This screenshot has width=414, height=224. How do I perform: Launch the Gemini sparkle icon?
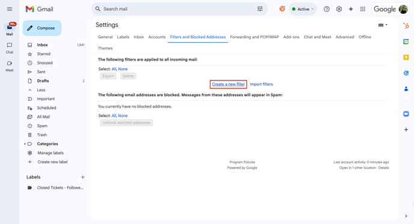click(x=351, y=9)
